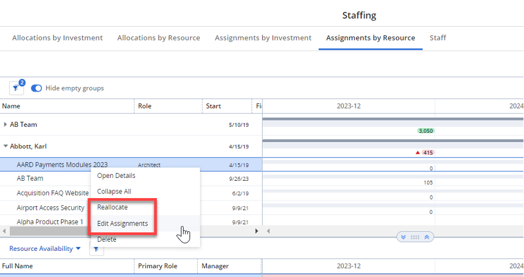Click the Primary Role column header
The height and width of the screenshot is (277, 524).
(166, 266)
